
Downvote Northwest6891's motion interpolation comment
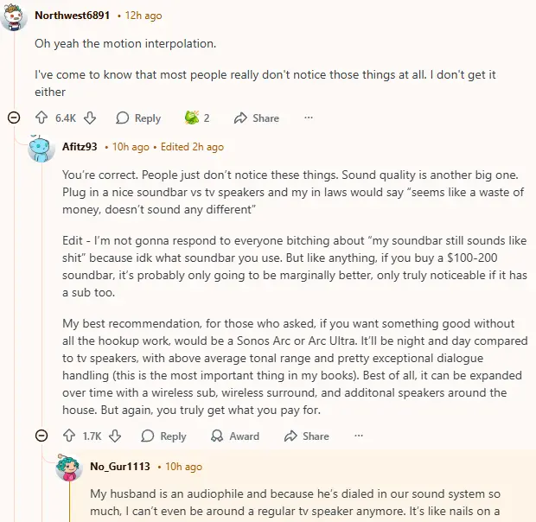pyautogui.click(x=90, y=118)
